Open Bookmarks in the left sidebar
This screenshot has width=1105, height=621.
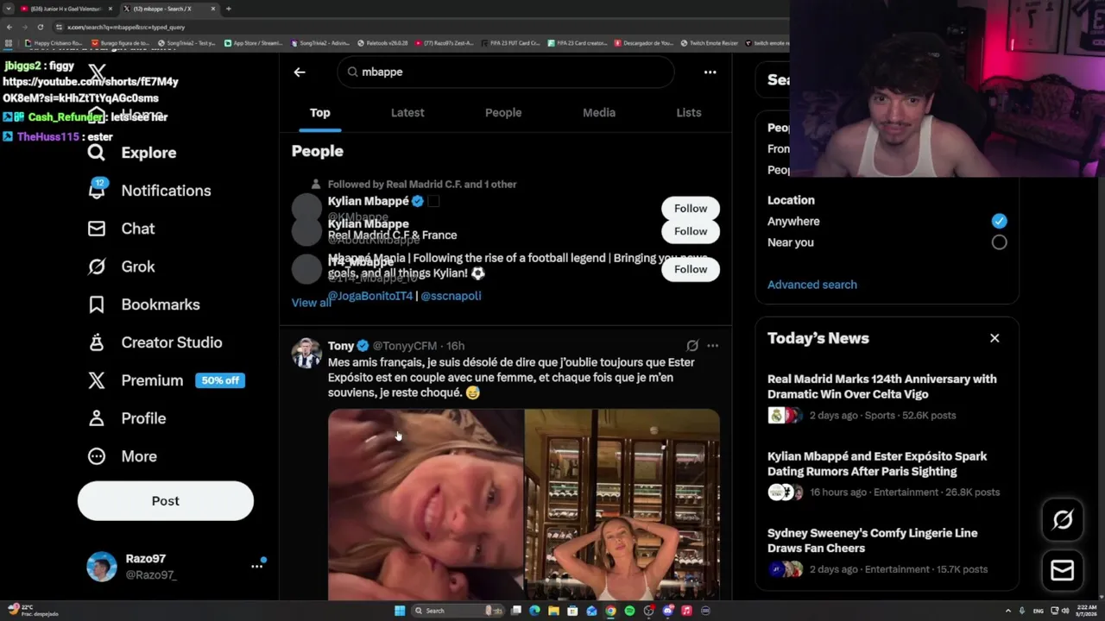[144, 304]
